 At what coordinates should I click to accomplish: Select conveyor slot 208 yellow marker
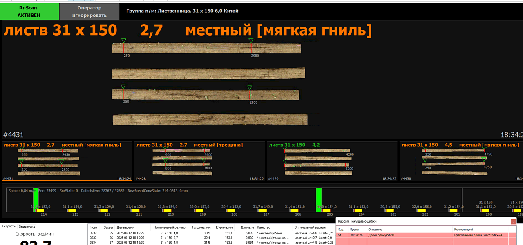click(231, 210)
